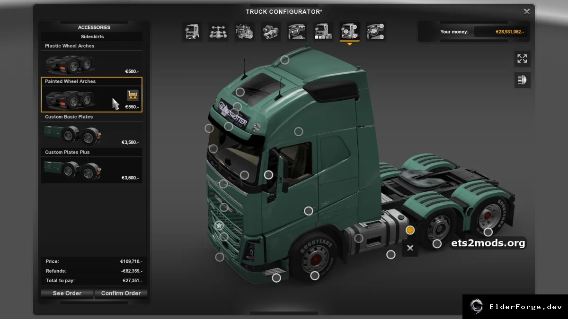The height and width of the screenshot is (319, 568).
Task: Open the engine configuration tab
Action: point(245,32)
